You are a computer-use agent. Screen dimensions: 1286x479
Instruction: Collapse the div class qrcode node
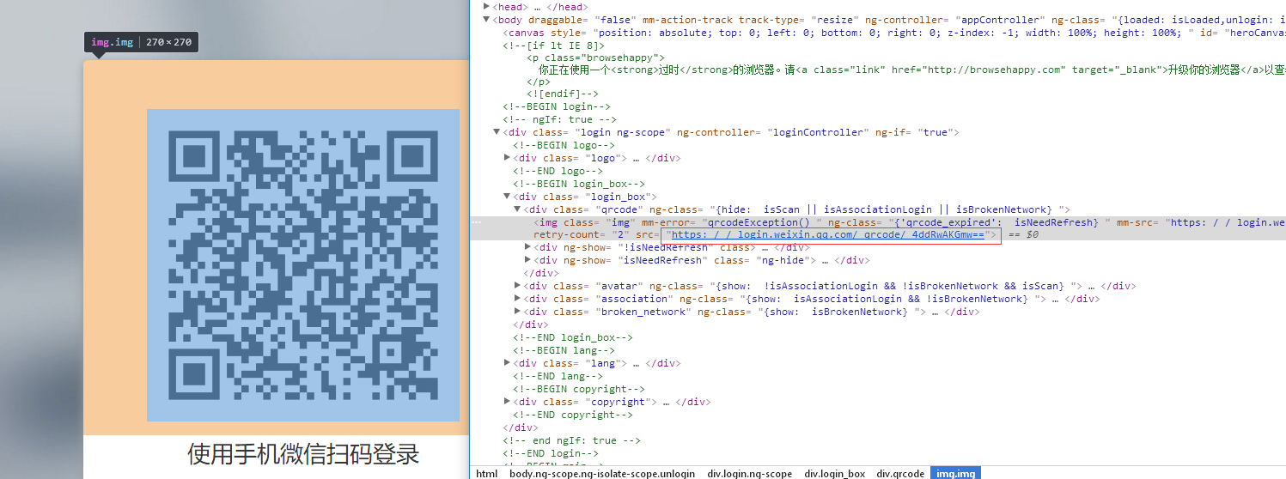pos(518,209)
